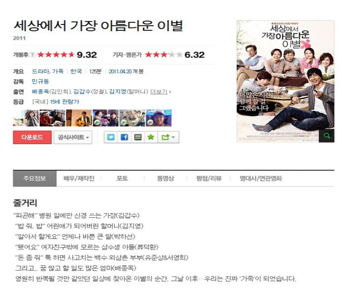This screenshot has height=292, width=344.
Task: Open the 명대사/연관영화 tab
Action: point(261,178)
